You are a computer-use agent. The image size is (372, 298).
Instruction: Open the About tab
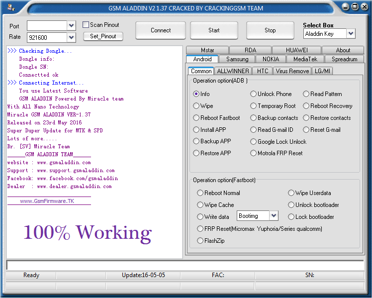343,50
